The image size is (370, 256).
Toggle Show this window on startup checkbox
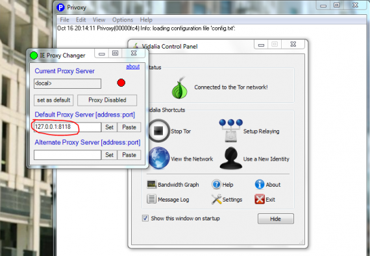145,218
